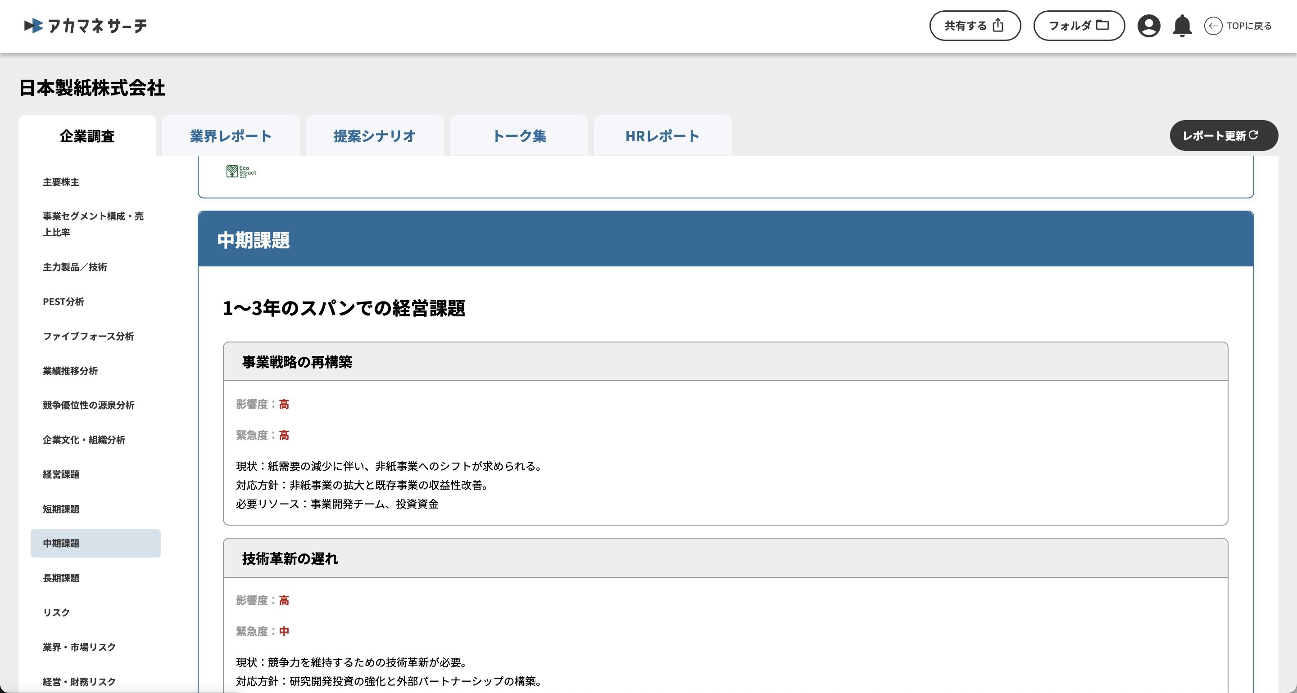1297x693 pixels.
Task: Click 緊急度：中 in 技術革新の遅れ card
Action: click(x=262, y=632)
